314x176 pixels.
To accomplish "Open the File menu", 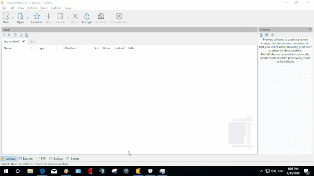I will pos(4,8).
